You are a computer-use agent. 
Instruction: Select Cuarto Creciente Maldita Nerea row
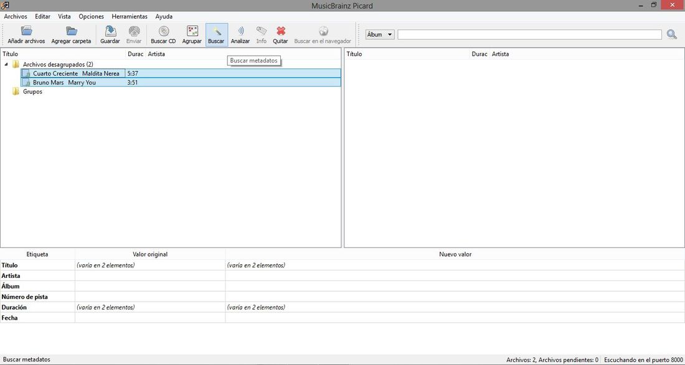coord(181,73)
